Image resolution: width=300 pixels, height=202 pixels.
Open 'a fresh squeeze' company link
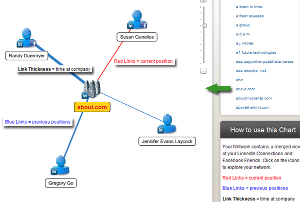(x=249, y=16)
